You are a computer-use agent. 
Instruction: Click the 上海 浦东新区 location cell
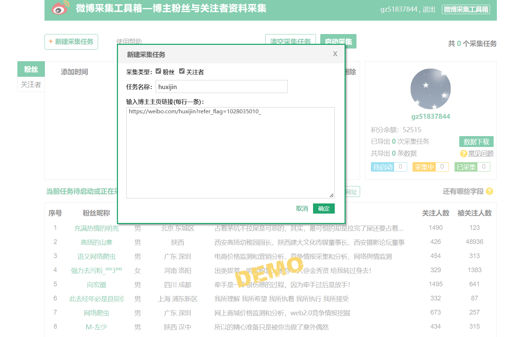coord(177,299)
